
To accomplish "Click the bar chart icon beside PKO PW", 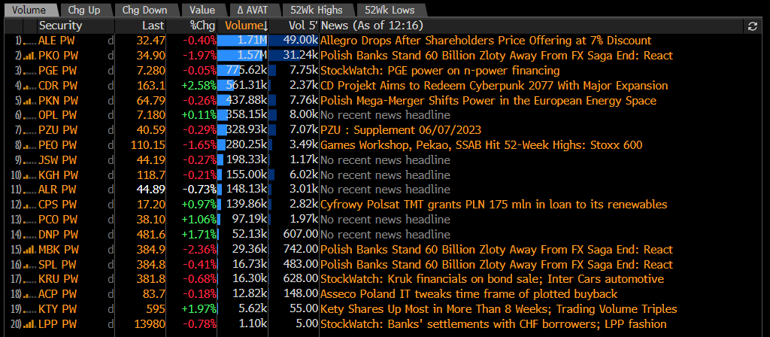I will (x=29, y=56).
